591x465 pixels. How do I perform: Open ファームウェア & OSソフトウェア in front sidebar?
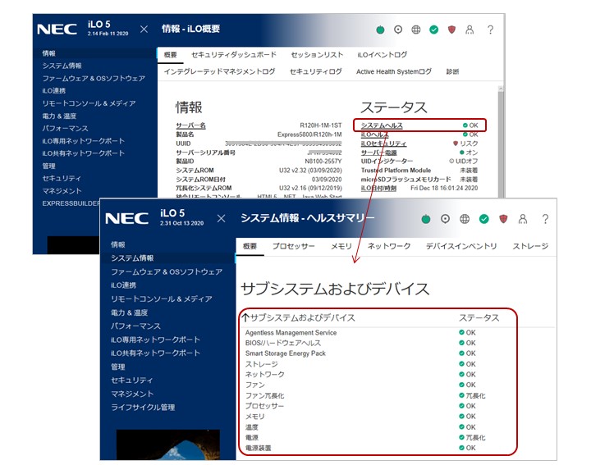167,271
